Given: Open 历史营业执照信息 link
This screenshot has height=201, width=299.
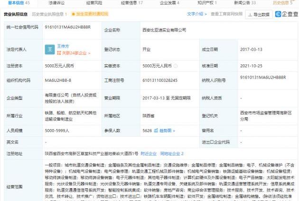Looking at the screenshot, I should [49, 14].
